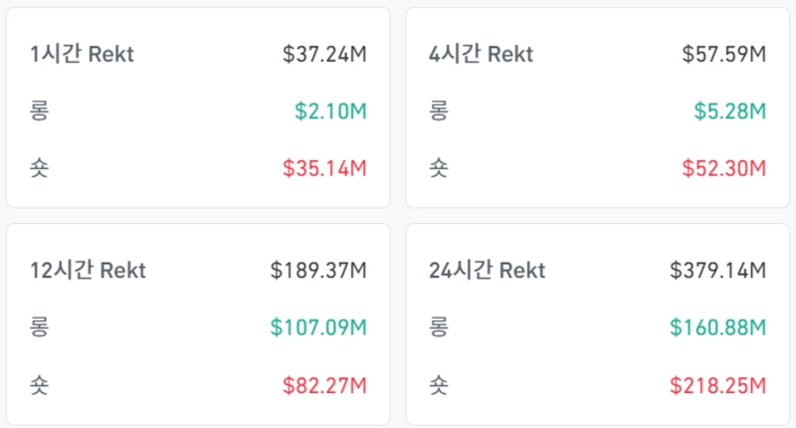Click the 숏 label in 24시간 card
This screenshot has width=796, height=428.
pyautogui.click(x=439, y=384)
